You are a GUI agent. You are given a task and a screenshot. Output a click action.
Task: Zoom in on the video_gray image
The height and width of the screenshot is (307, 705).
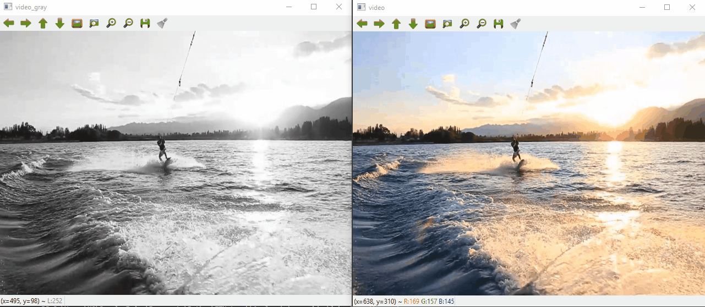tap(111, 23)
